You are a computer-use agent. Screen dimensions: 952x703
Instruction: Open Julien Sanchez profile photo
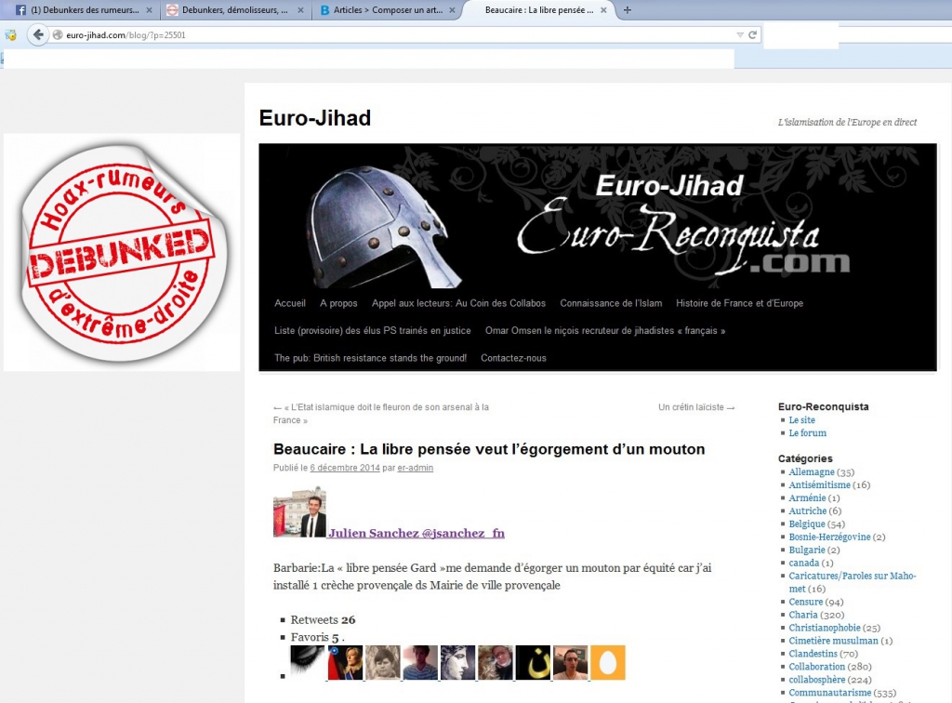[x=299, y=512]
